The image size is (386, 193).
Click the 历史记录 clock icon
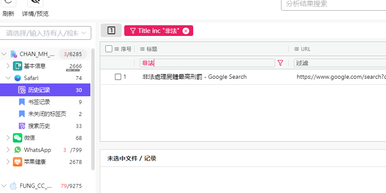(x=22, y=90)
